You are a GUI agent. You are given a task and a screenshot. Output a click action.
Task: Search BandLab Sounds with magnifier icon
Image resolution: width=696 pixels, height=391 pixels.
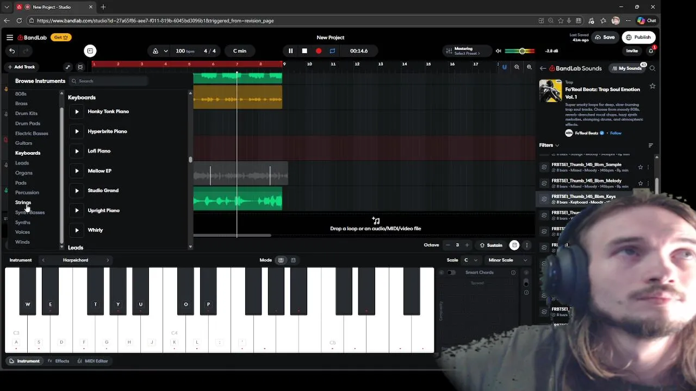pos(652,68)
